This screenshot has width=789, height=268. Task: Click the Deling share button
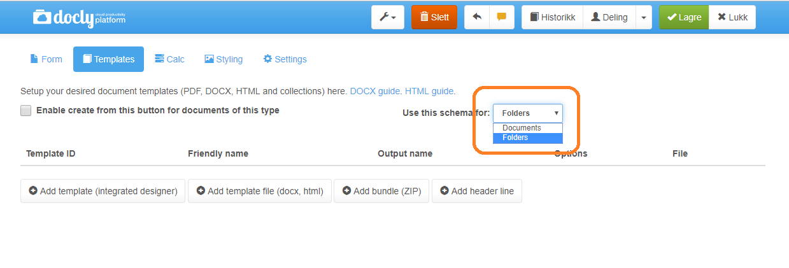point(609,18)
